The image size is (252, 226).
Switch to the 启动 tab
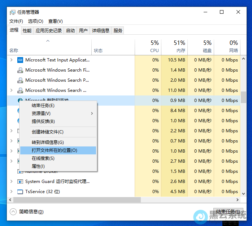(x=70, y=31)
